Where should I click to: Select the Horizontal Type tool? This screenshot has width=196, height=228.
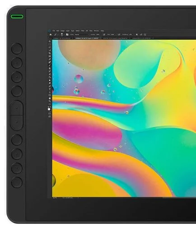pyautogui.click(x=50, y=89)
